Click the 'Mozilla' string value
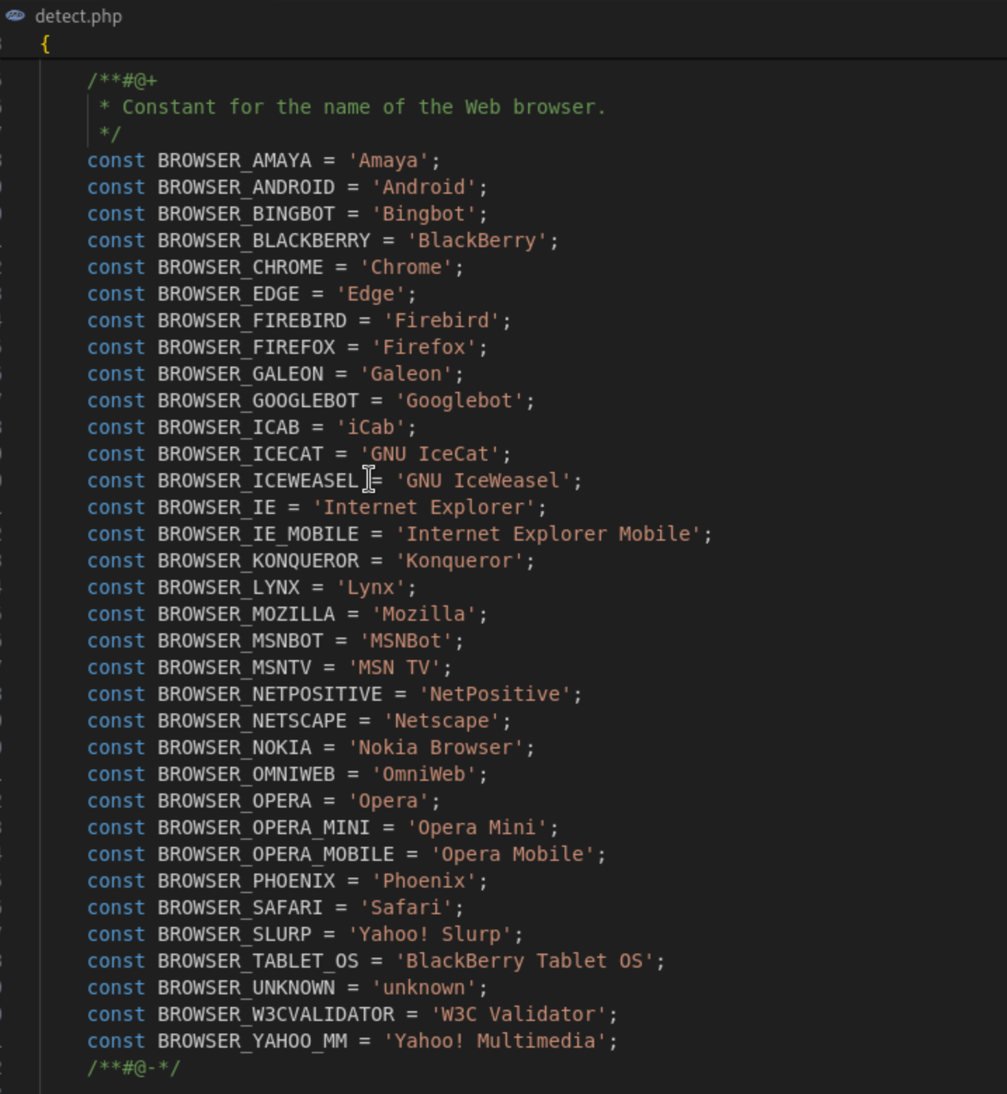Image resolution: width=1007 pixels, height=1094 pixels. tap(423, 614)
